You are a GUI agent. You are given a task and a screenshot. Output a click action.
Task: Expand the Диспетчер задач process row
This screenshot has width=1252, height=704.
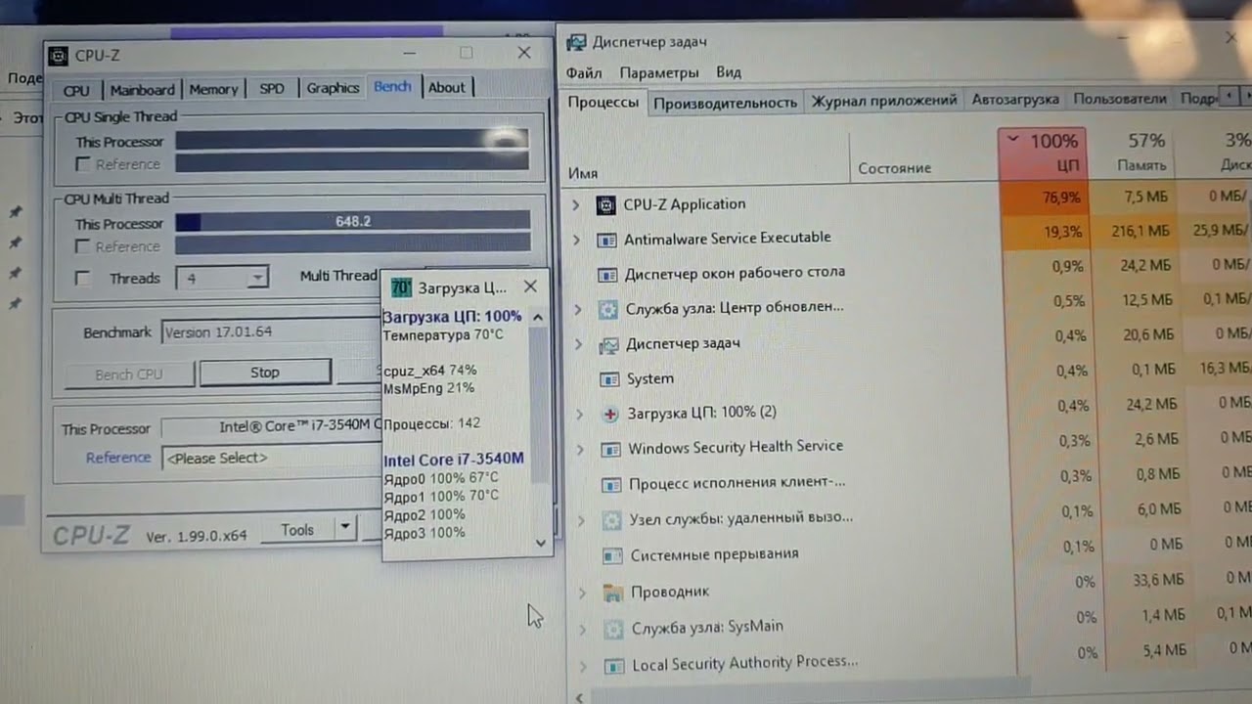coord(578,345)
